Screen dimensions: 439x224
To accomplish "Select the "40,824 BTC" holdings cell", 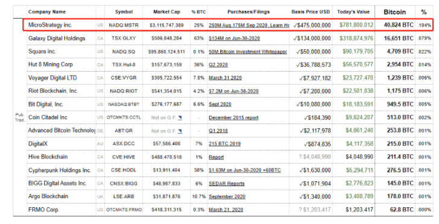I will pyautogui.click(x=399, y=25).
